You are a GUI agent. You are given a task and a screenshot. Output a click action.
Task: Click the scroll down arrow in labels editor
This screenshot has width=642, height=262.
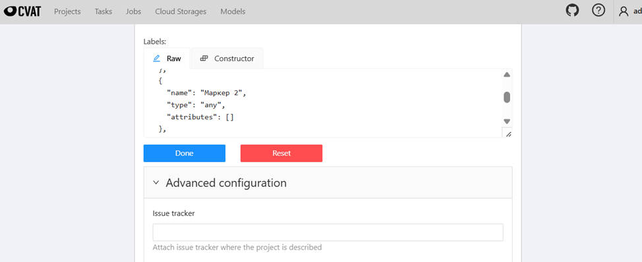pos(507,121)
